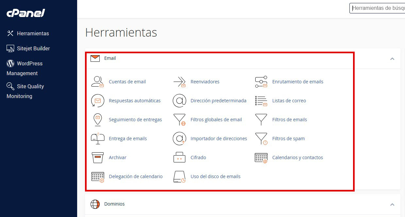The image size is (405, 217).
Task: Click the Cuentas de email icon
Action: [x=97, y=82]
